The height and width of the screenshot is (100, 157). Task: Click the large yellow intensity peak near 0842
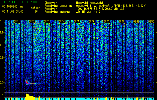pyautogui.click(x=30, y=97)
